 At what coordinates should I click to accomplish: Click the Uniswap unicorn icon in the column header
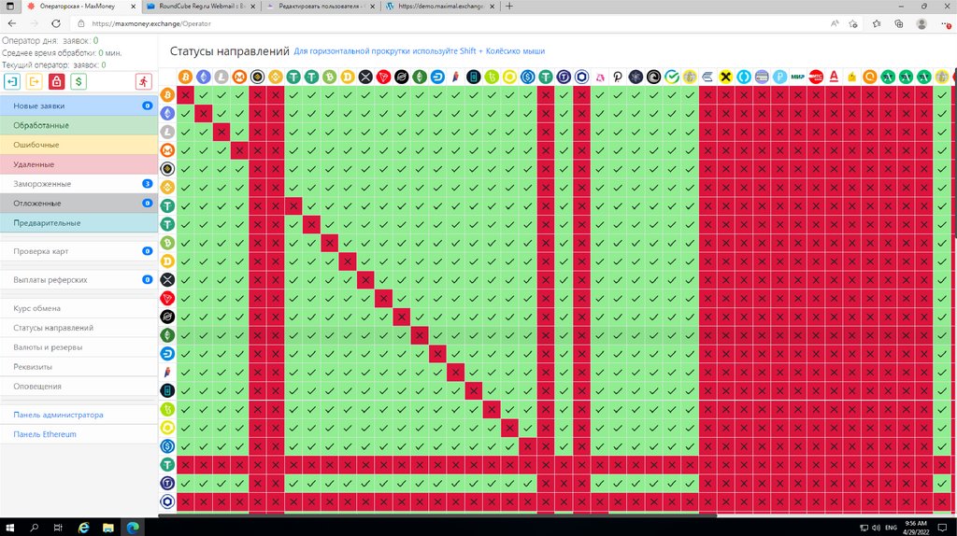click(x=600, y=77)
